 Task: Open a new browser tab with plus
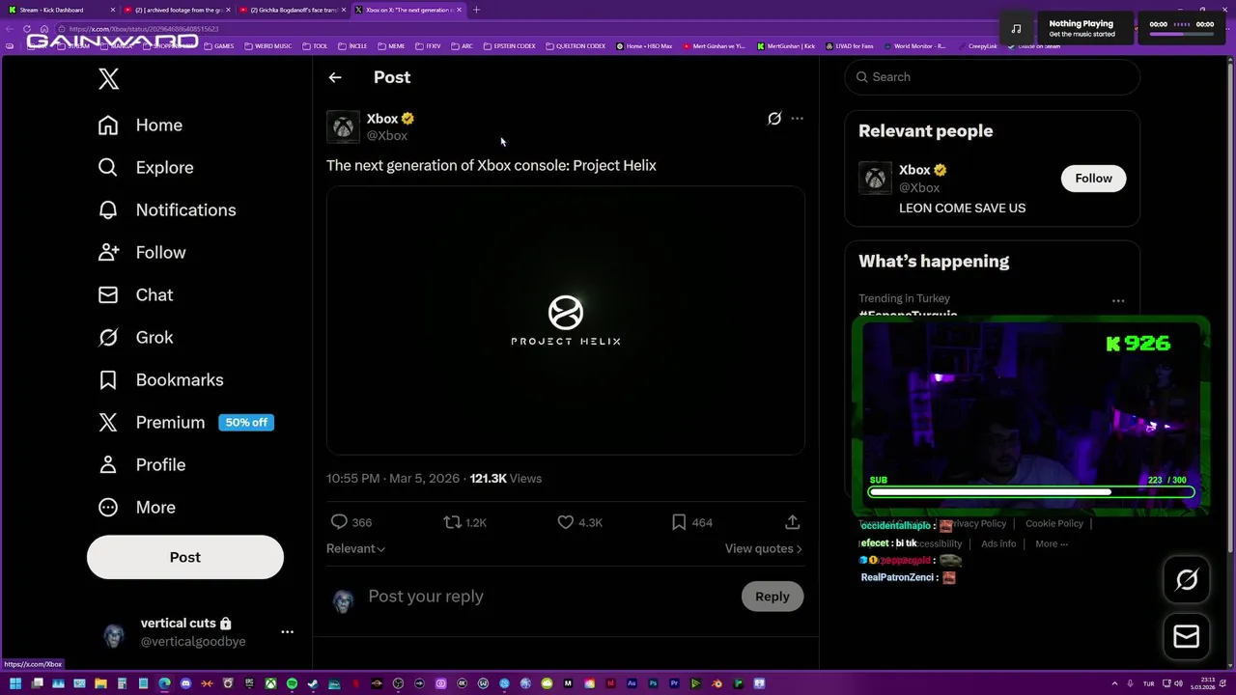tap(476, 10)
